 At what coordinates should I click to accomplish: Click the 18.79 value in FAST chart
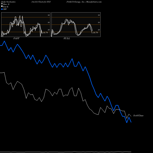pyautogui.click(x=45, y=33)
